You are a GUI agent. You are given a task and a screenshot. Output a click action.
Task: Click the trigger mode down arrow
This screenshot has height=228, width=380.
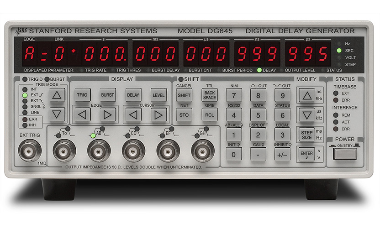(57, 114)
